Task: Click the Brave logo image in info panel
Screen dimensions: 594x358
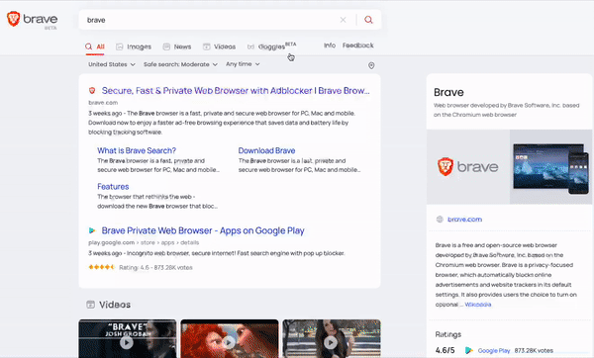Action: pos(468,167)
